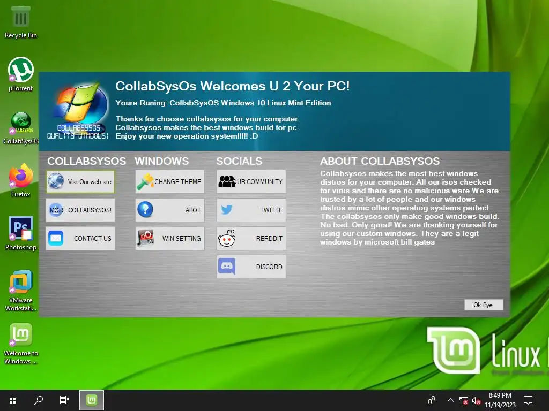Click the muted volume tray icon
Viewport: 549px width, 411px height.
click(x=476, y=400)
